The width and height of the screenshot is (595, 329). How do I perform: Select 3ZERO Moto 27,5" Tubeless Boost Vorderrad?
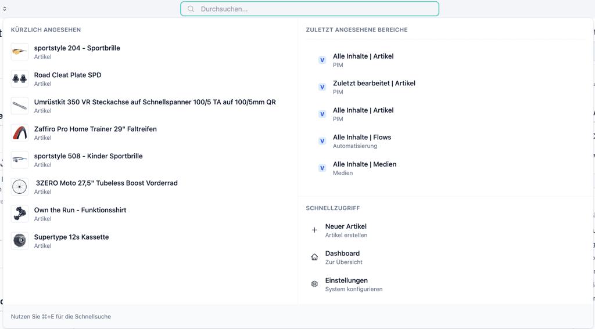[106, 183]
